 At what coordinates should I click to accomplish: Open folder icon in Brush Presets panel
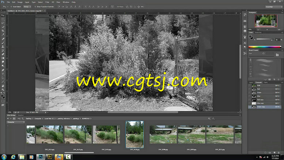tap(277, 55)
